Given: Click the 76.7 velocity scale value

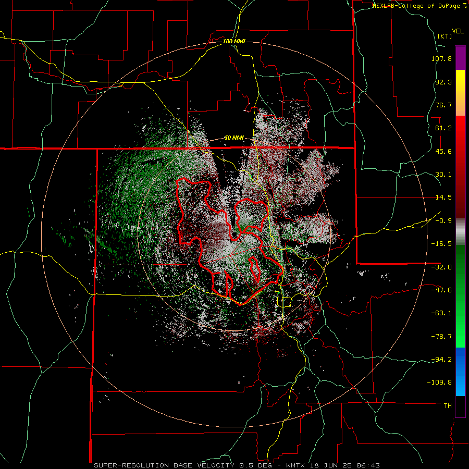Looking at the screenshot, I should (x=443, y=105).
